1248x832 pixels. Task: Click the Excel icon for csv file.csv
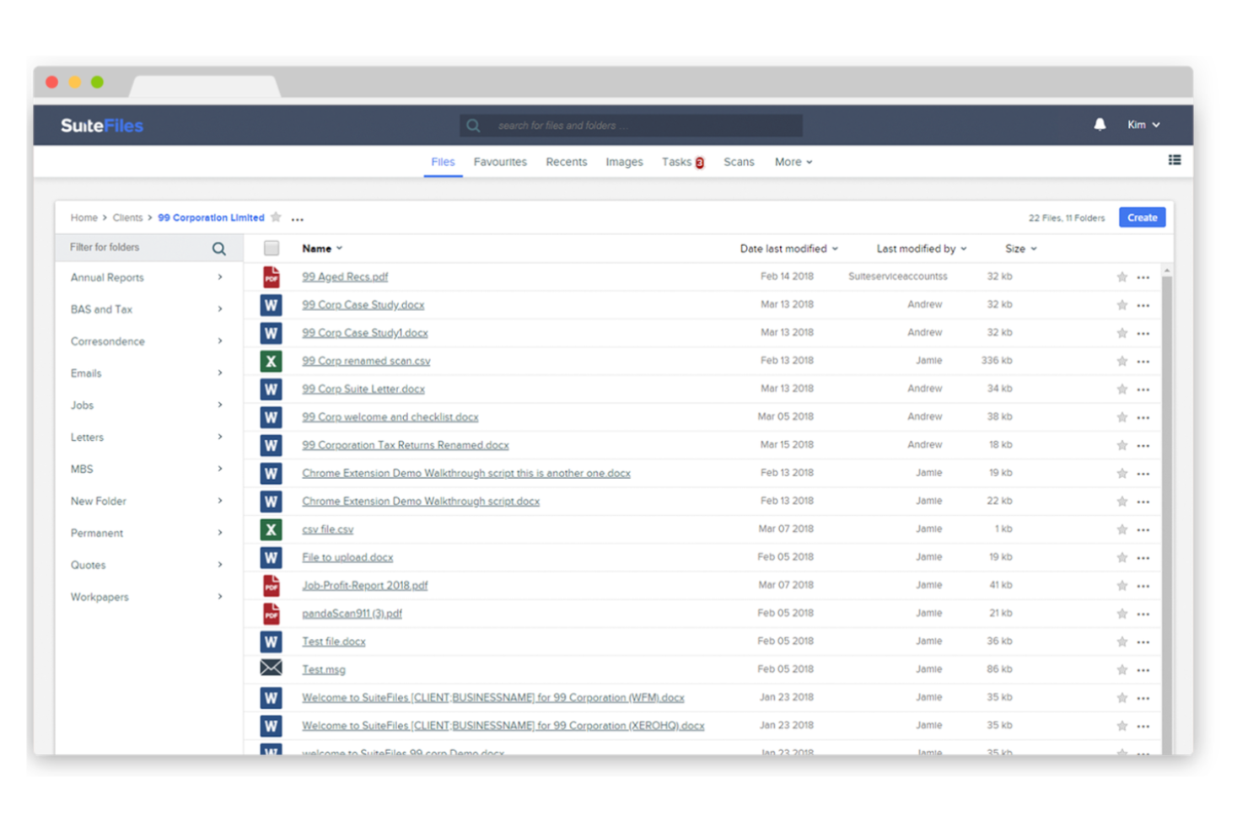(271, 529)
